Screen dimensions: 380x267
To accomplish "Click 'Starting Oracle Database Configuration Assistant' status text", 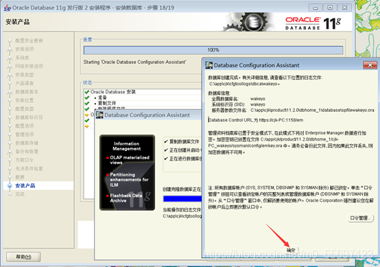I will coord(134,62).
